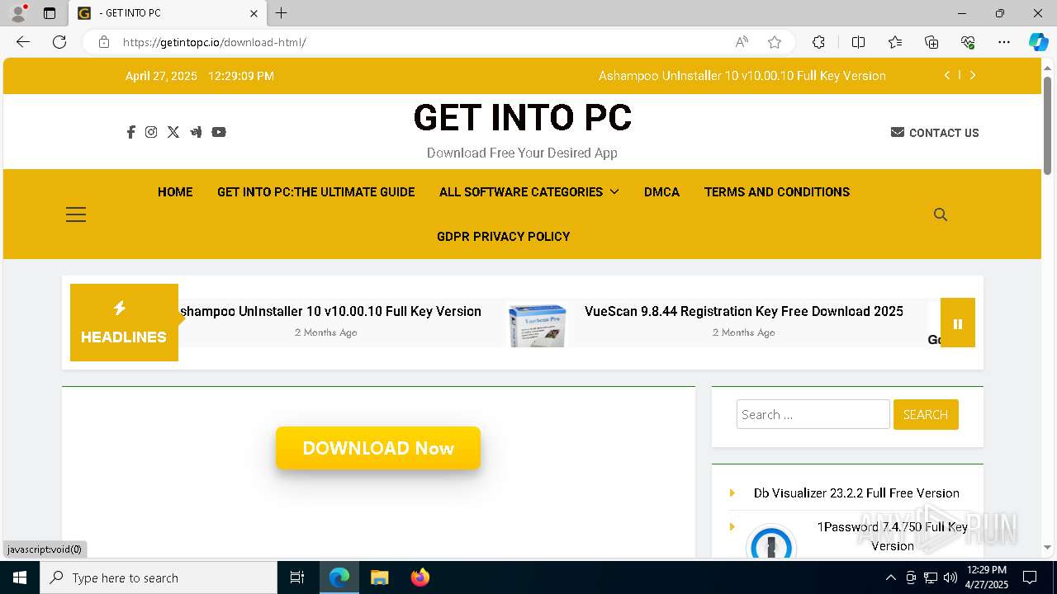View site information lock icon
1057x594 pixels.
pos(104,42)
